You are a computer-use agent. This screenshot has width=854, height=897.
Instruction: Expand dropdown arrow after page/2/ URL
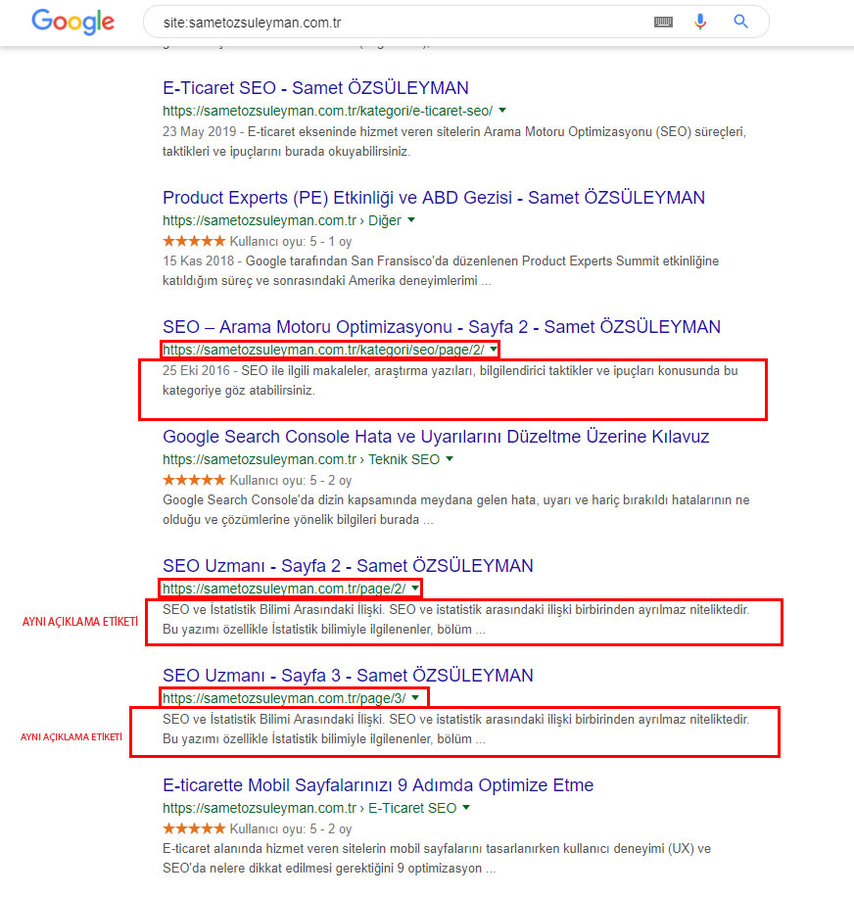414,589
